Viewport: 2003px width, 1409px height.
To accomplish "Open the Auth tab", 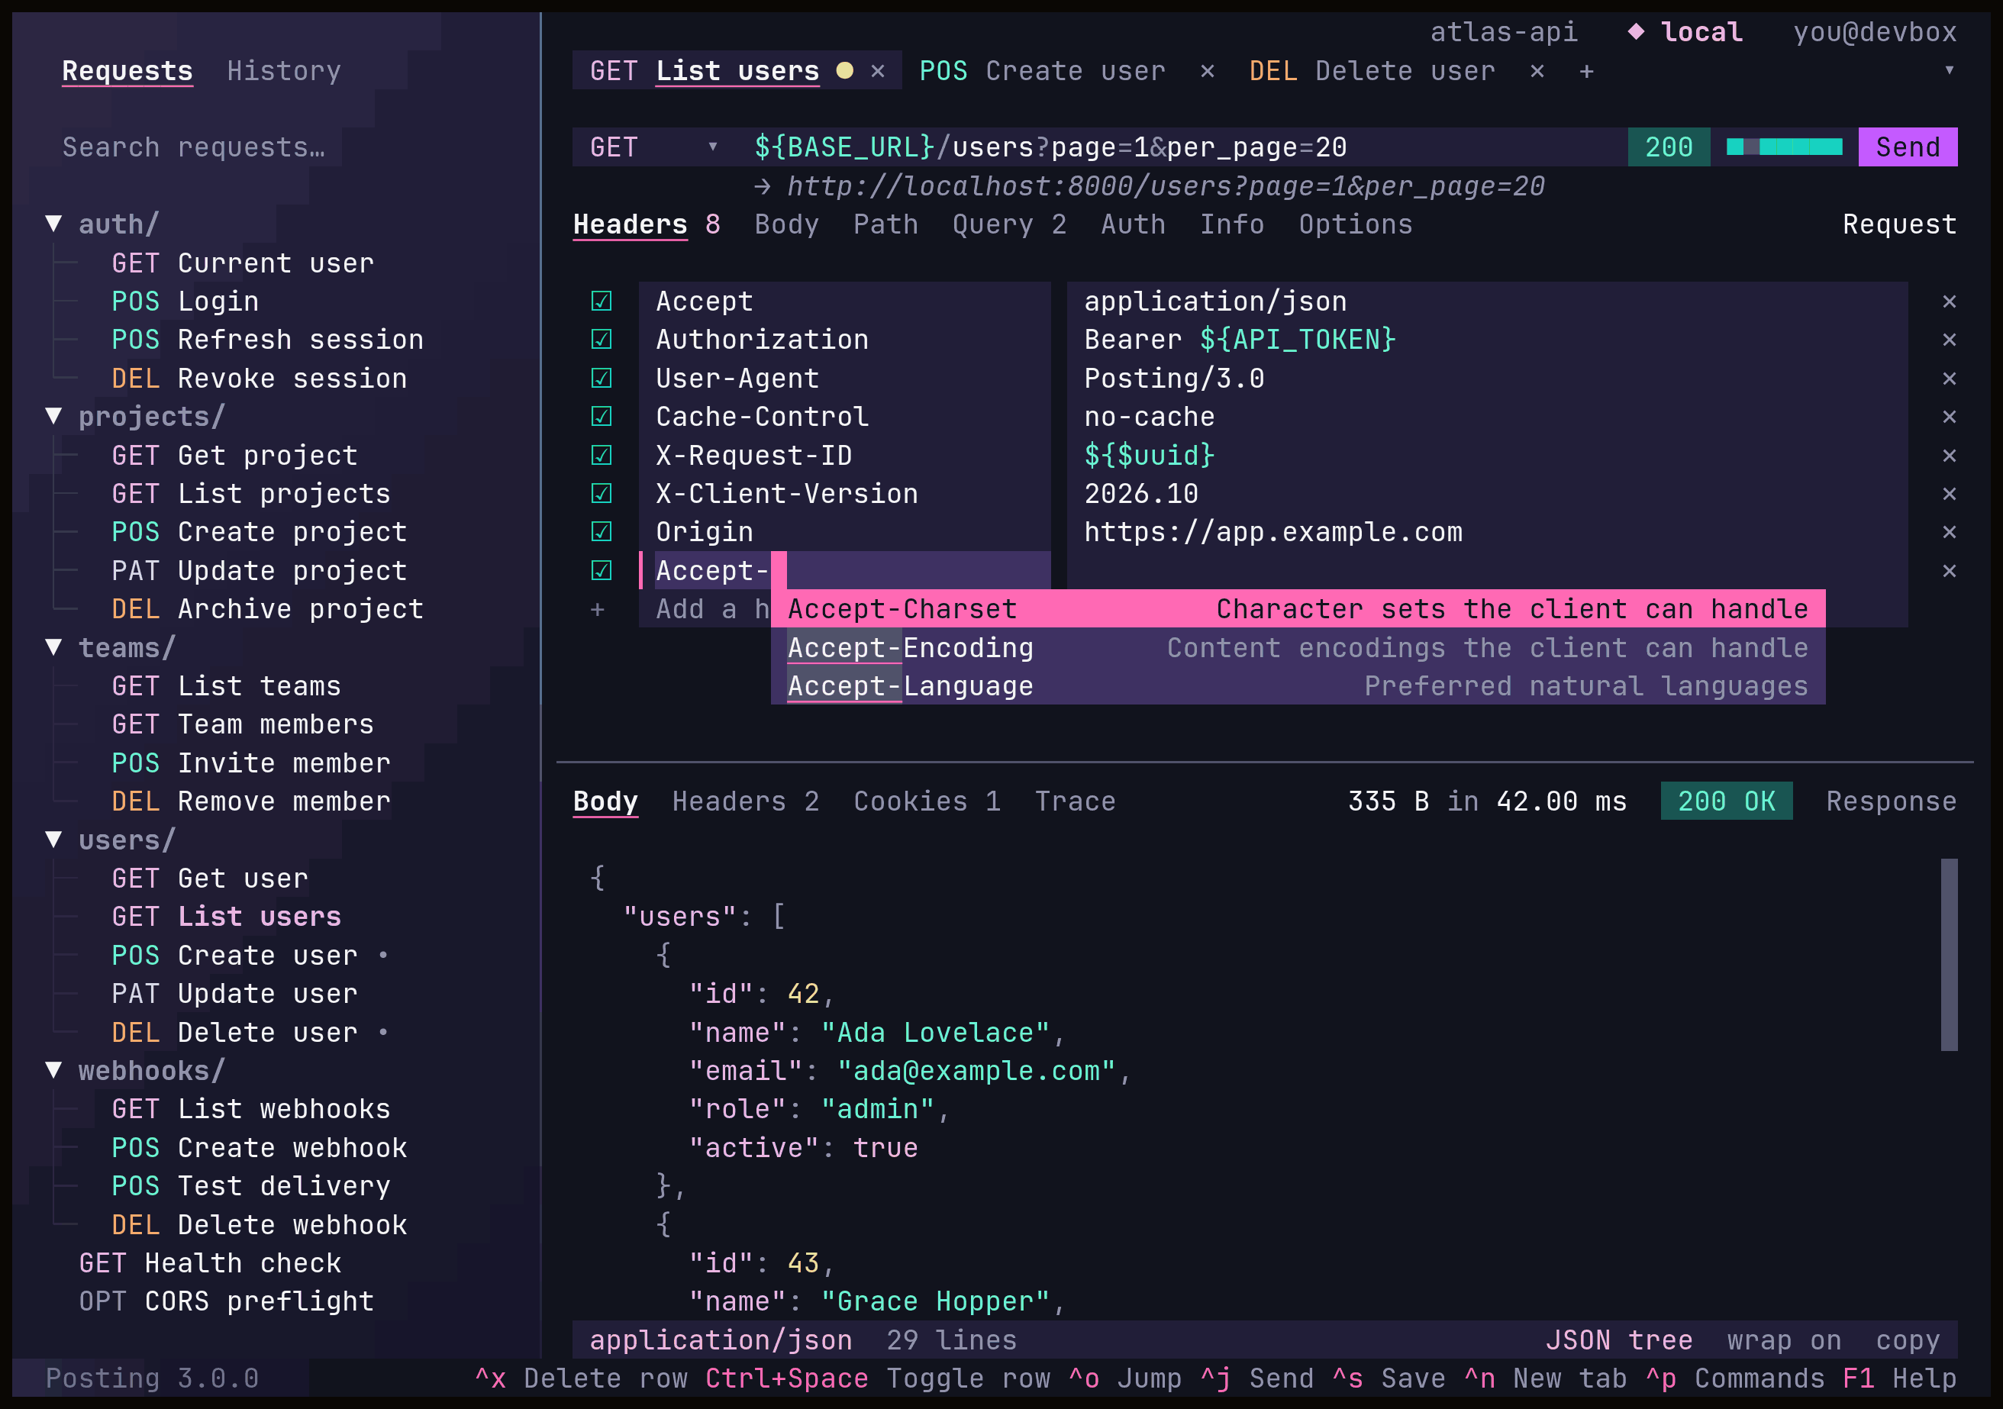I will (x=1134, y=225).
